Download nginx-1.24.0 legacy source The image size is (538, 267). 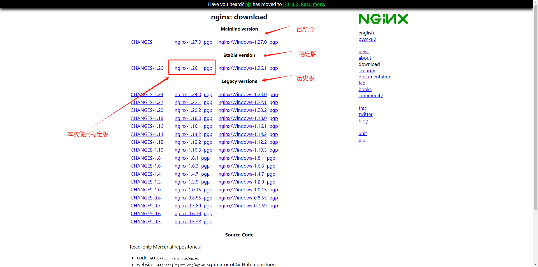[188, 94]
